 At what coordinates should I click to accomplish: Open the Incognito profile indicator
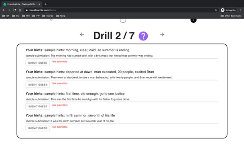click(228, 10)
